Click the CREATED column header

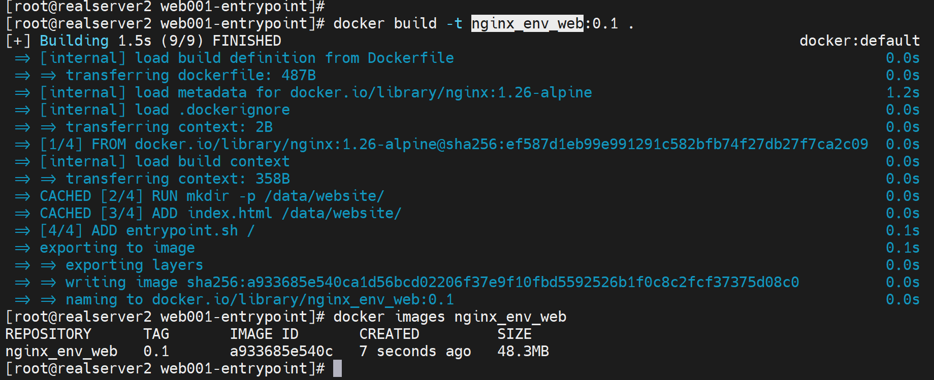click(389, 334)
